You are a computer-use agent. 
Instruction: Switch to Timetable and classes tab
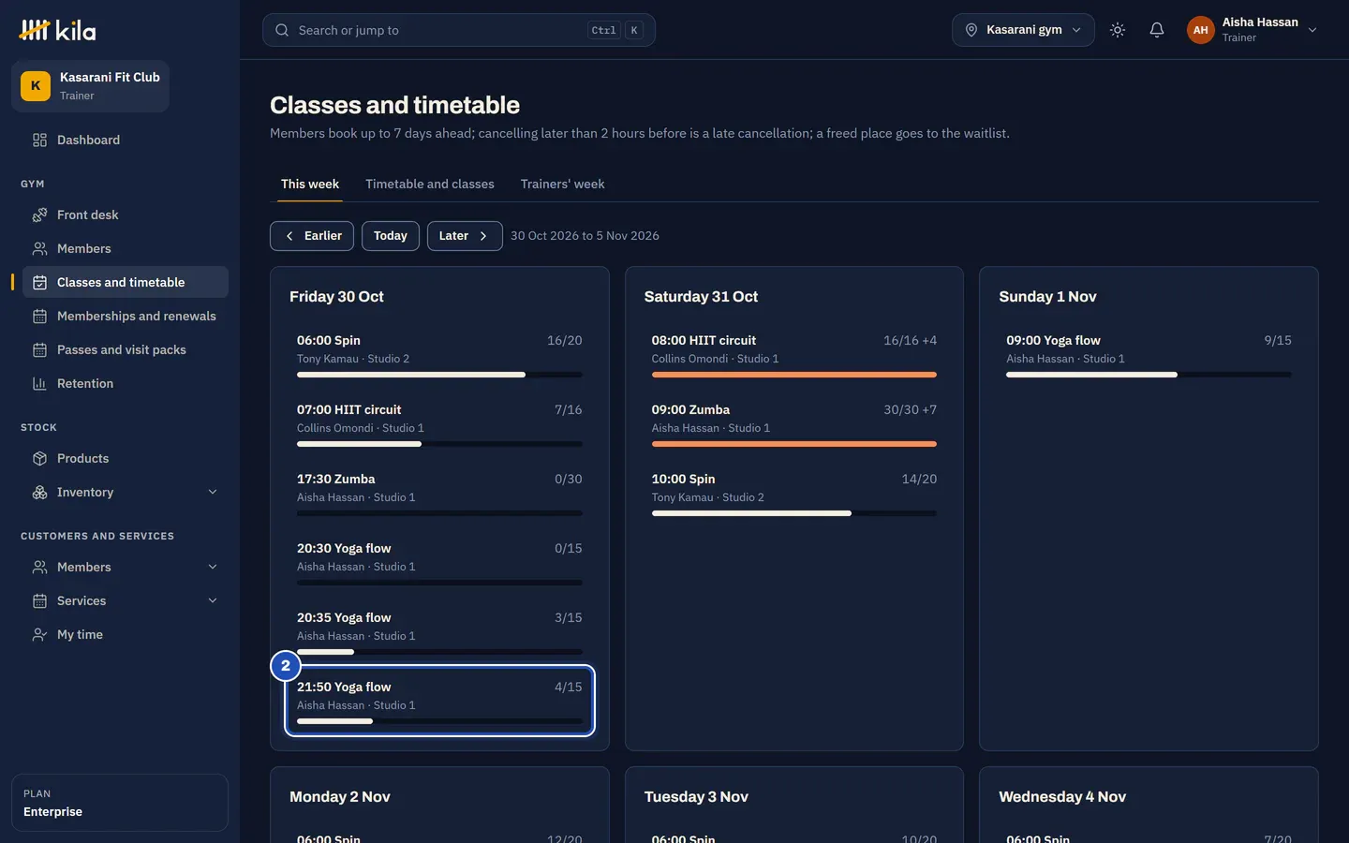pos(430,184)
